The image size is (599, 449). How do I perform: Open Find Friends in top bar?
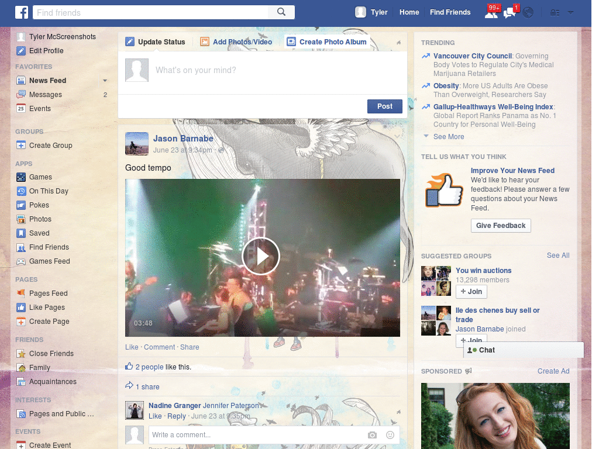pos(450,12)
